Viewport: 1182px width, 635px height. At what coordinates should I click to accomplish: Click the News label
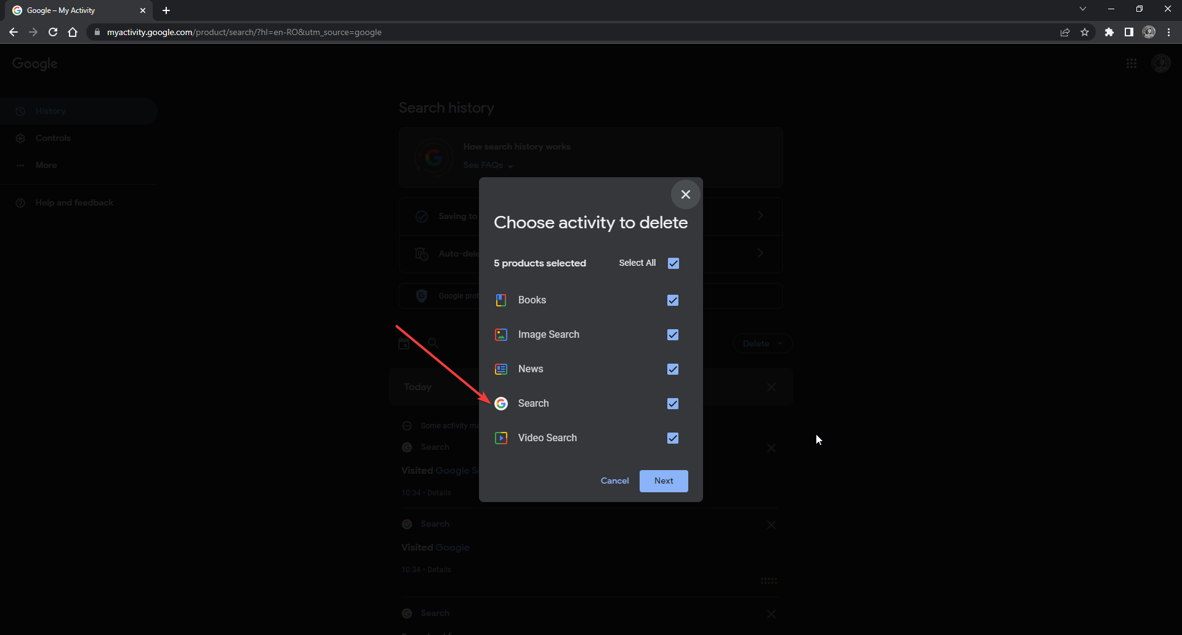point(531,369)
